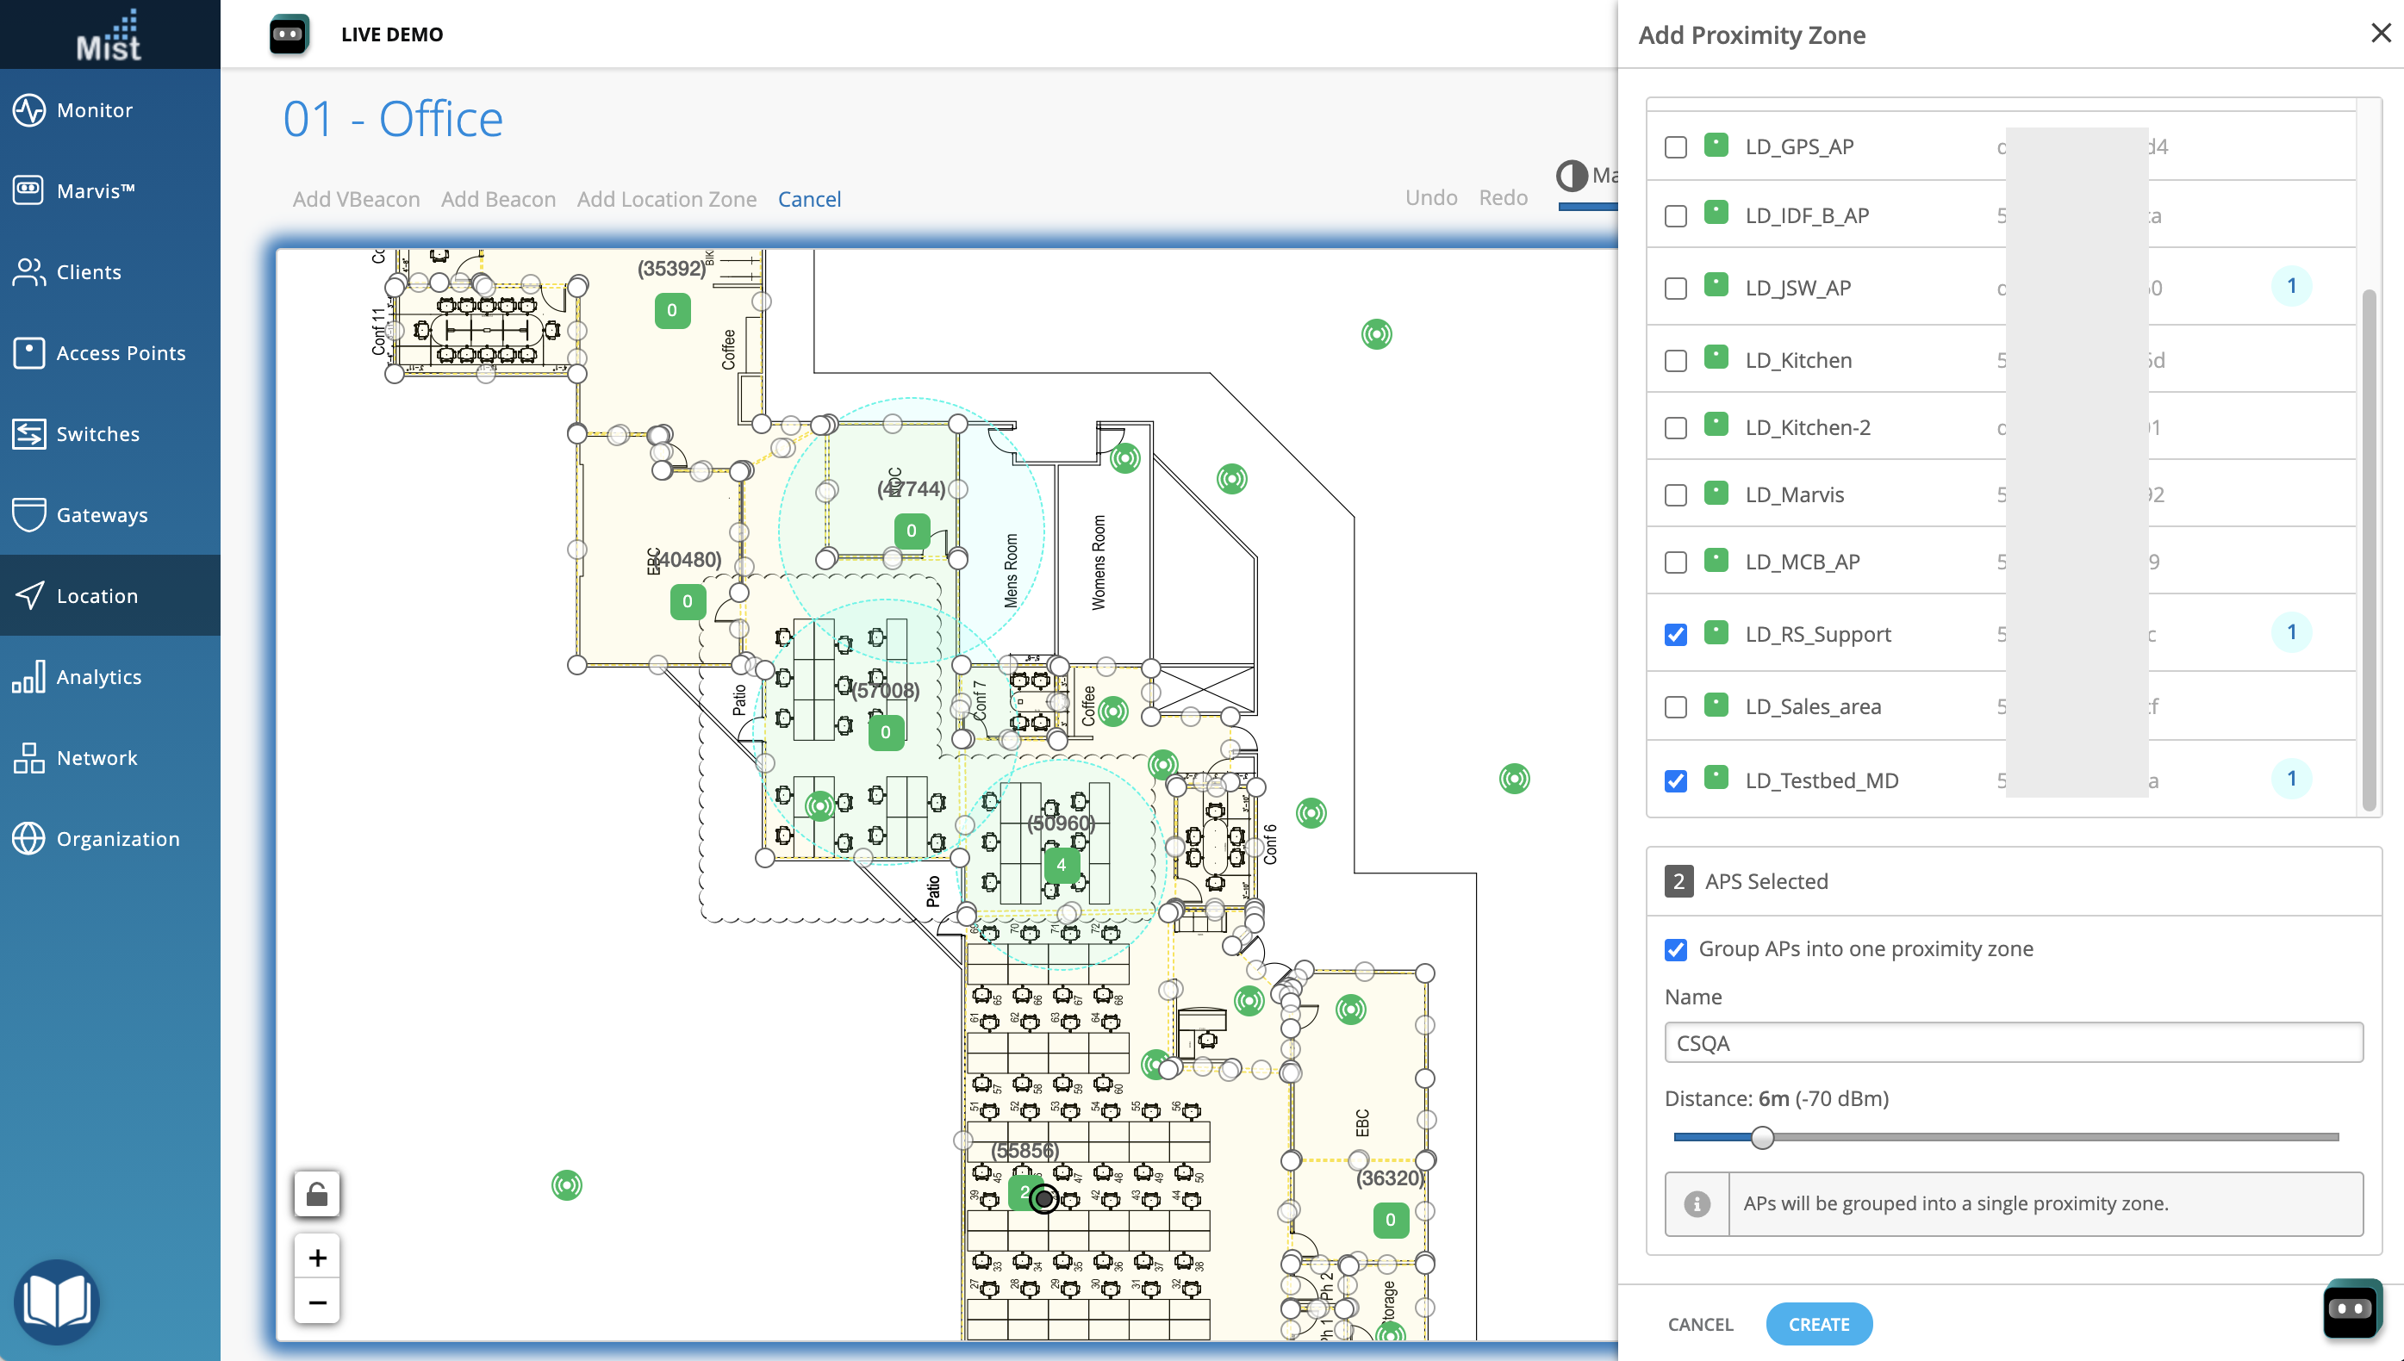This screenshot has width=2404, height=1361.
Task: Select the Clients menu item
Action: click(x=89, y=272)
